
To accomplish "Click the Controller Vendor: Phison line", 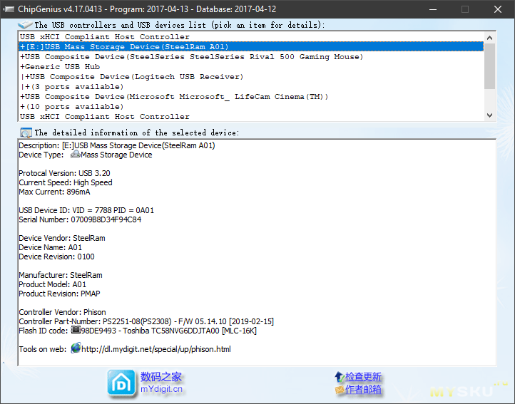I will coord(62,312).
